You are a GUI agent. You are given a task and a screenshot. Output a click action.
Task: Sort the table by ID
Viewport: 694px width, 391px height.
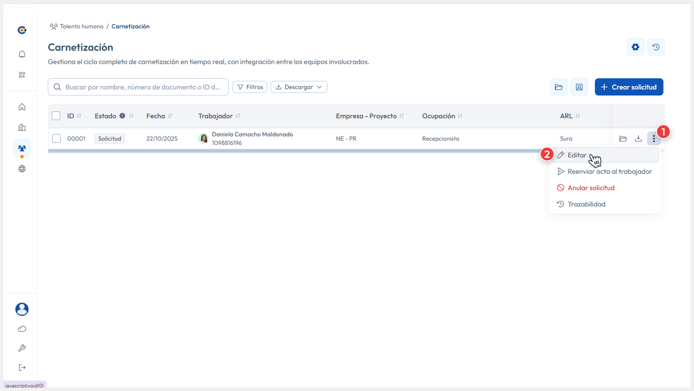[80, 116]
